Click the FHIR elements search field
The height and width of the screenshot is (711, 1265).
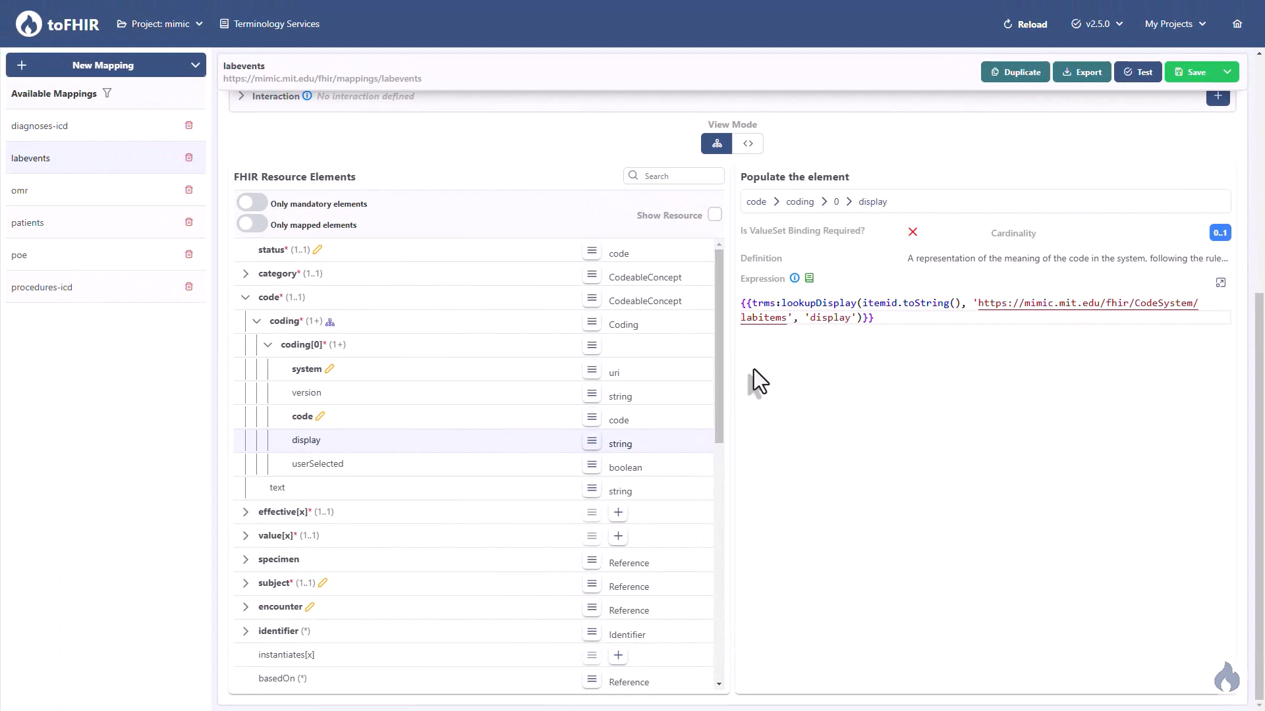coord(673,176)
